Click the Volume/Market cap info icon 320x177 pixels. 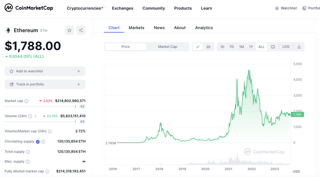point(50,131)
